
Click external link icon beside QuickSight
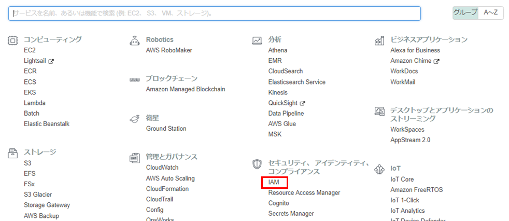coord(303,103)
